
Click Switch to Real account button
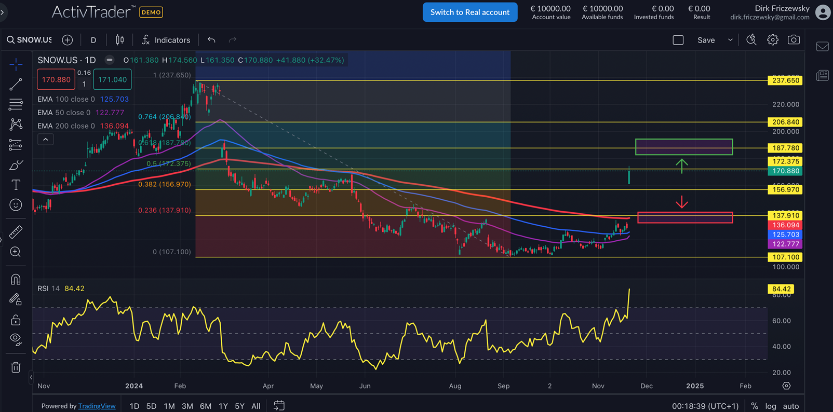coord(469,12)
